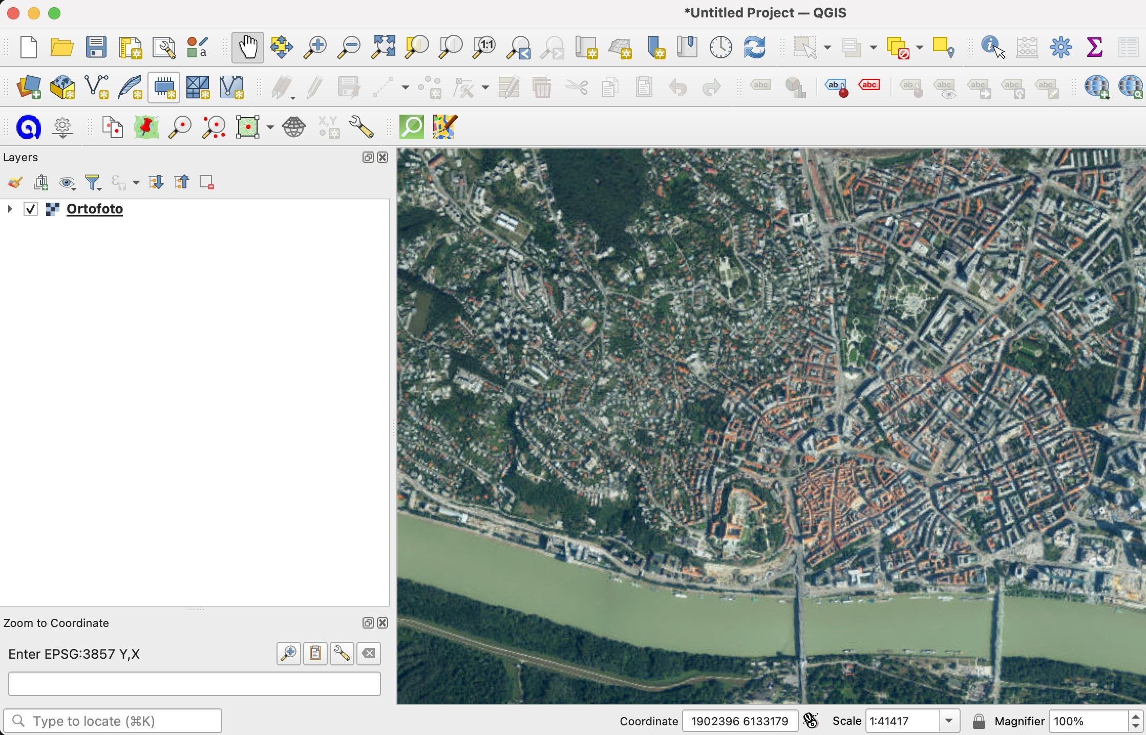Click the Zoom Last icon
Screen dimensions: 1146x735
518,47
